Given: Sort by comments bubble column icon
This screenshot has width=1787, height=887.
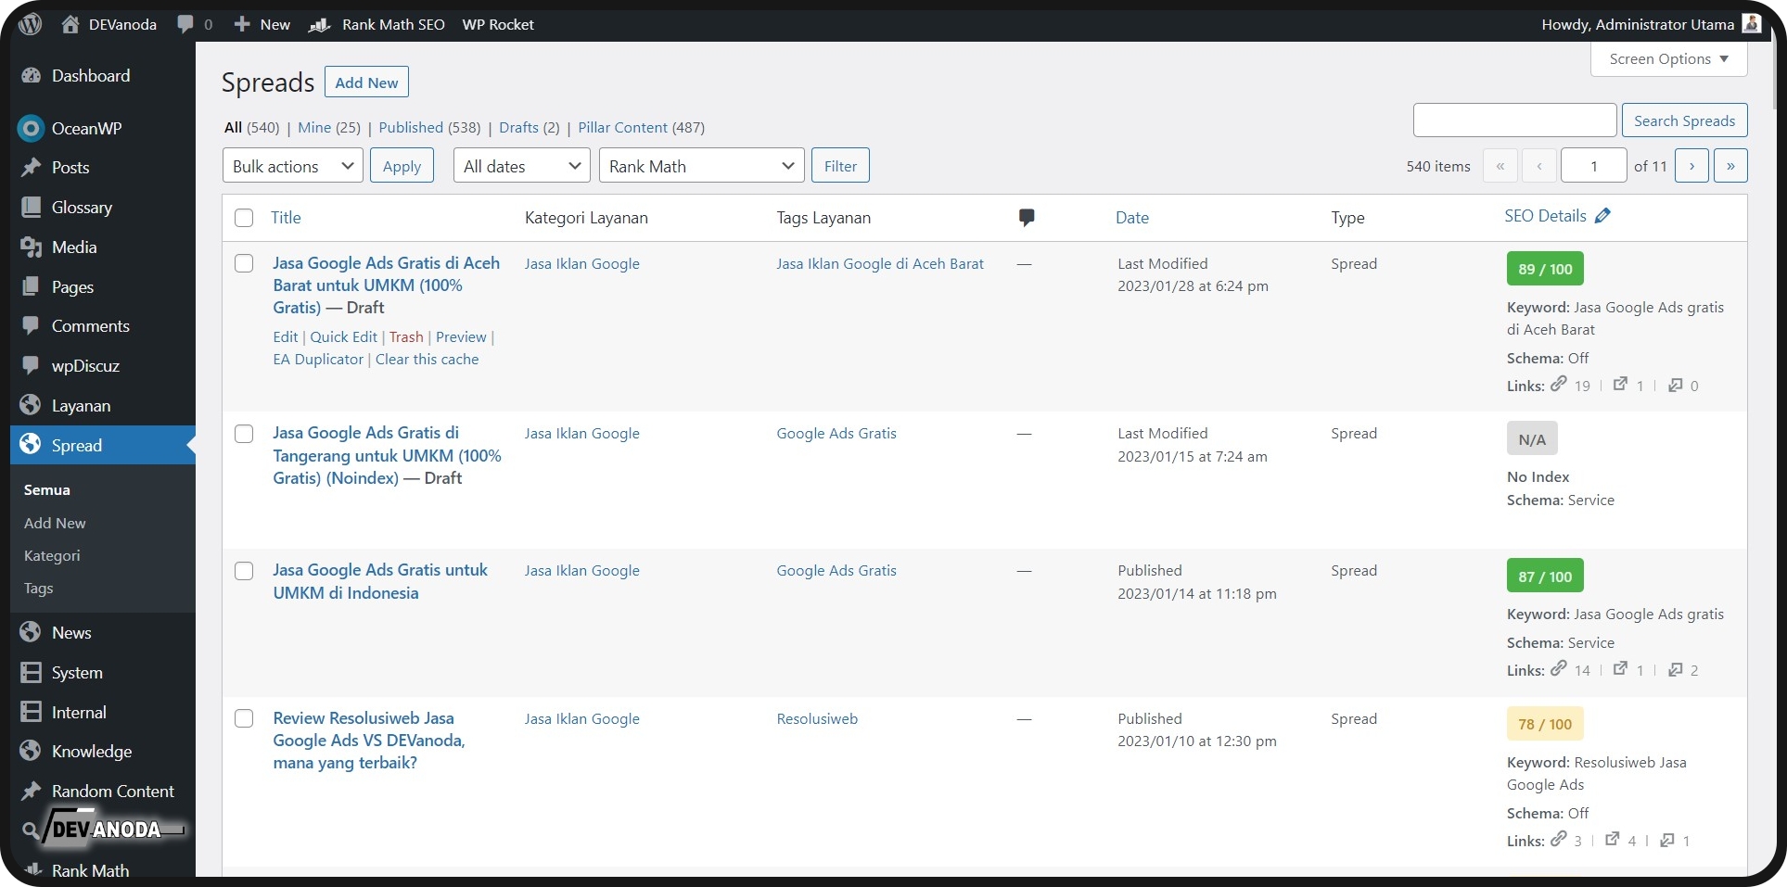Looking at the screenshot, I should [1026, 218].
